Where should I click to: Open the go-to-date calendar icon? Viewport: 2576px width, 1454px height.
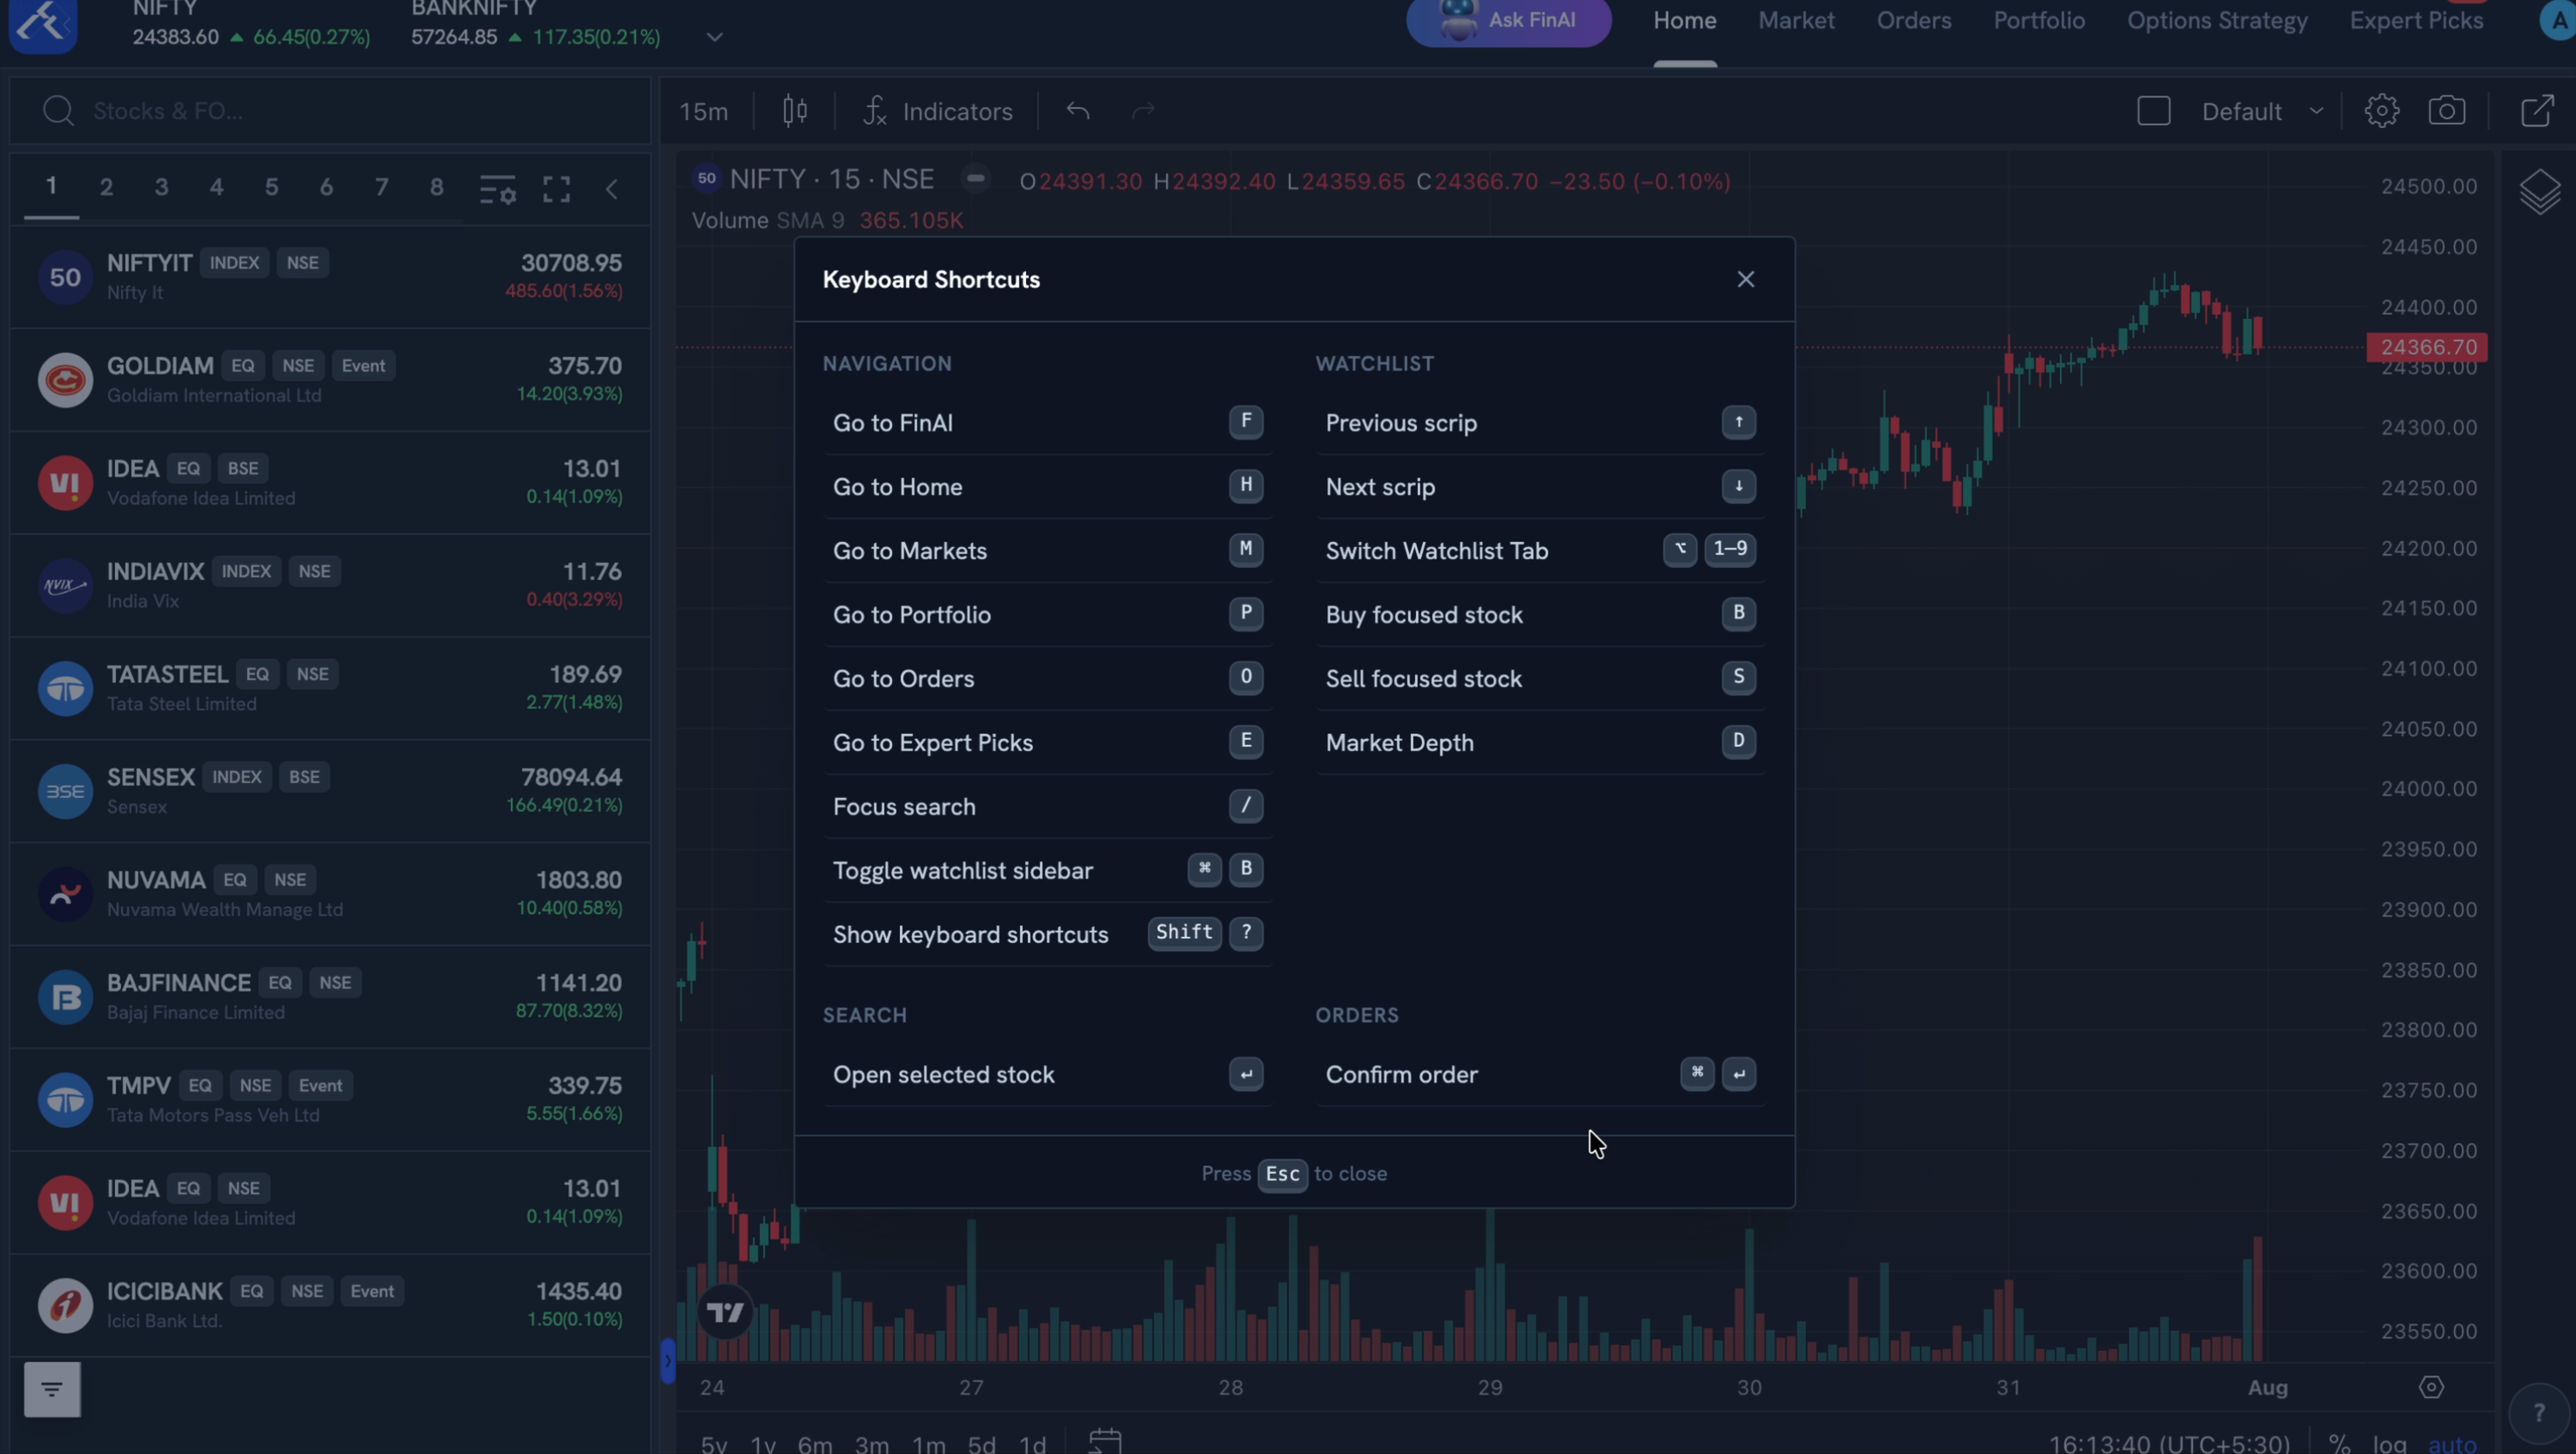click(x=1105, y=1441)
